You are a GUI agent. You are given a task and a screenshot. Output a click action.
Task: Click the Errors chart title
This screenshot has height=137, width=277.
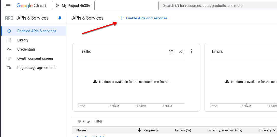pyautogui.click(x=217, y=52)
